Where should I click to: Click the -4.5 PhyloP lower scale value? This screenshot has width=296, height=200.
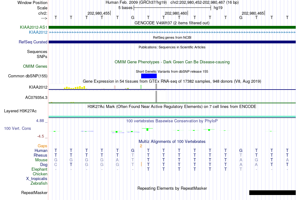point(41,136)
